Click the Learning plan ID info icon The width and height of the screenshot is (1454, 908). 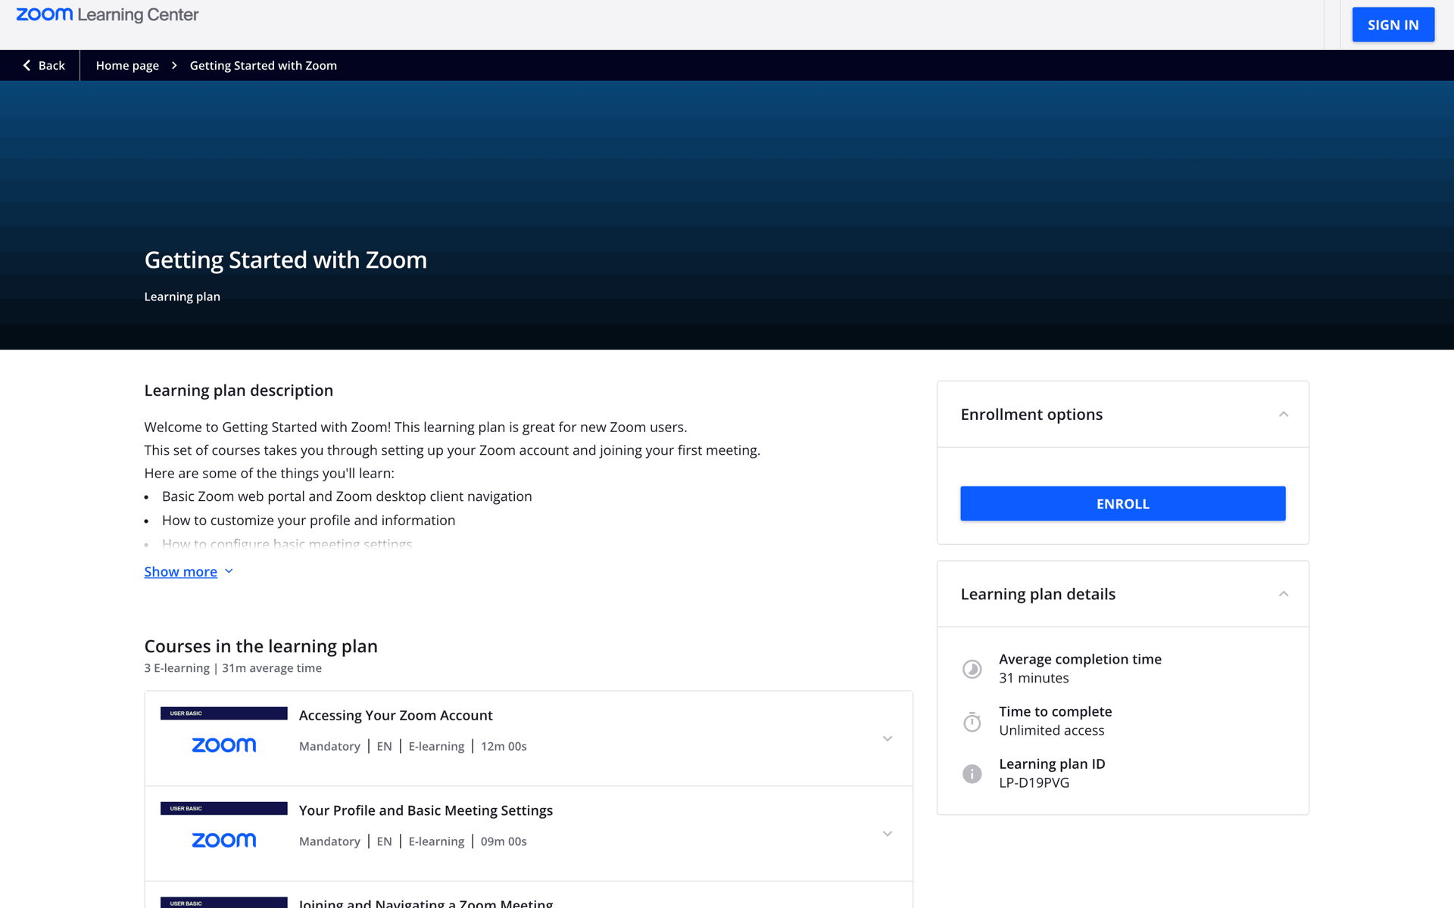(x=972, y=773)
